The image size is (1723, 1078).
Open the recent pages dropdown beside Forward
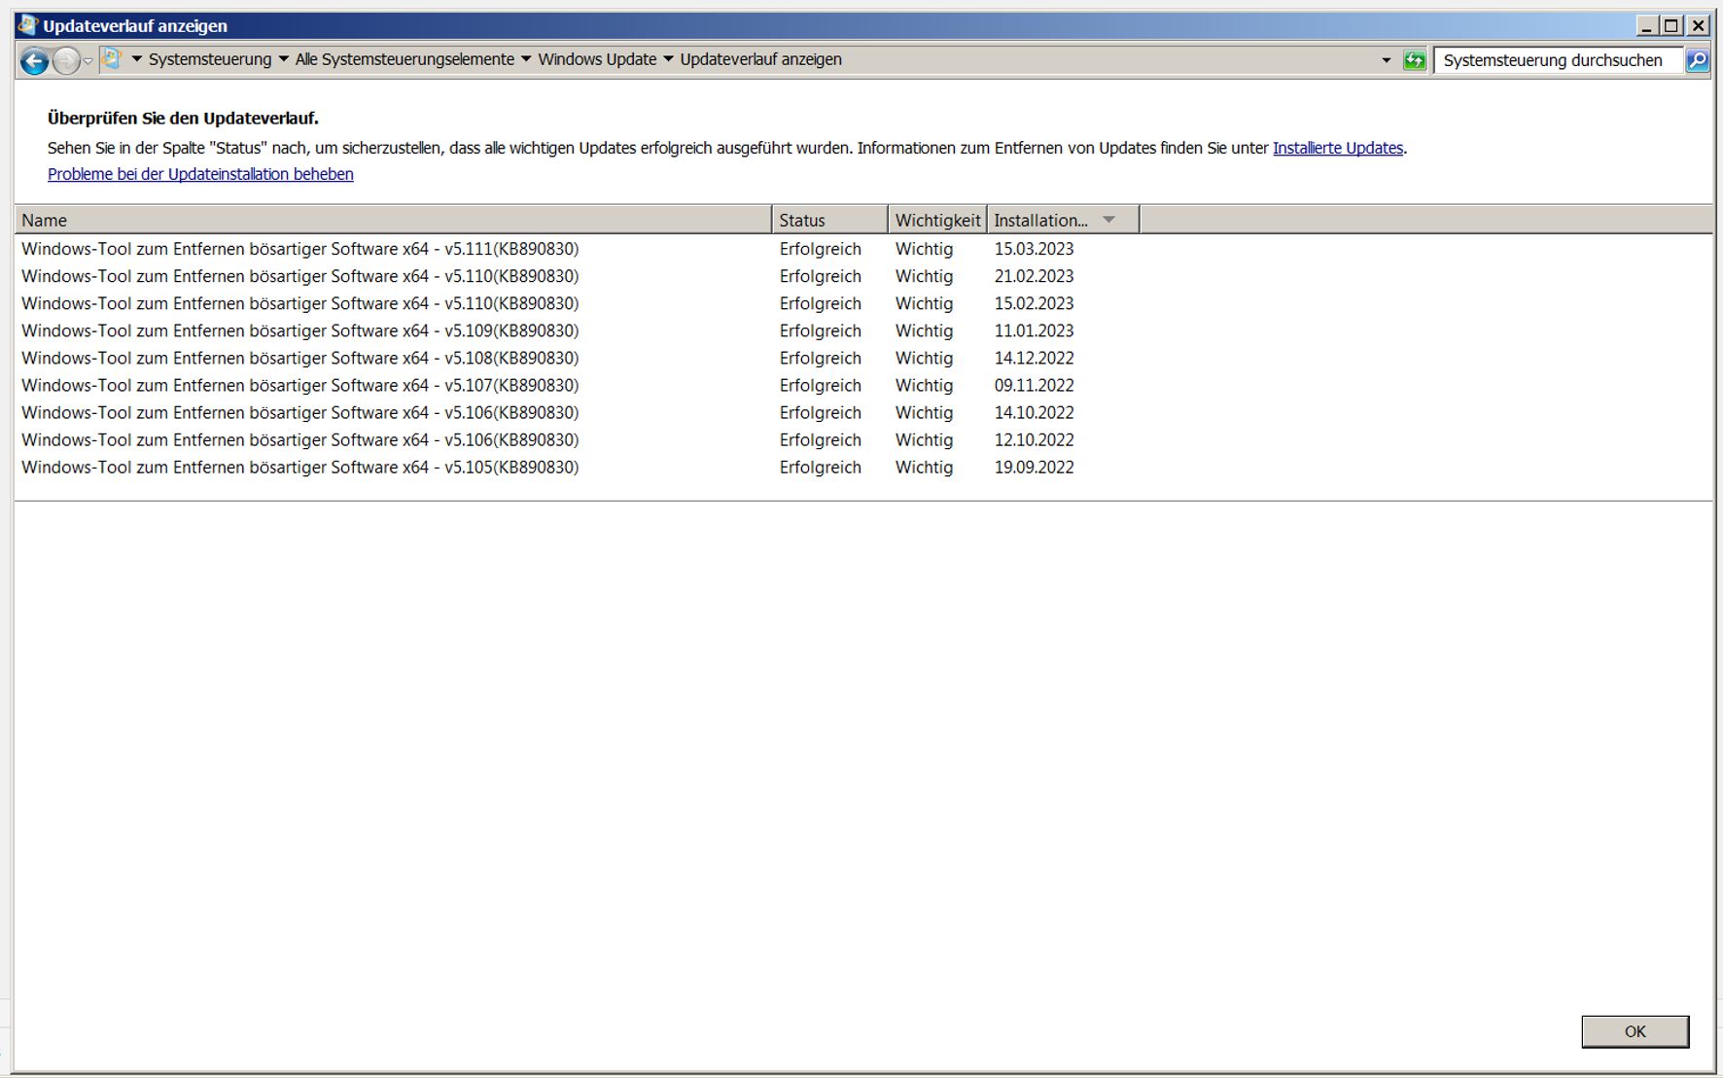(88, 61)
